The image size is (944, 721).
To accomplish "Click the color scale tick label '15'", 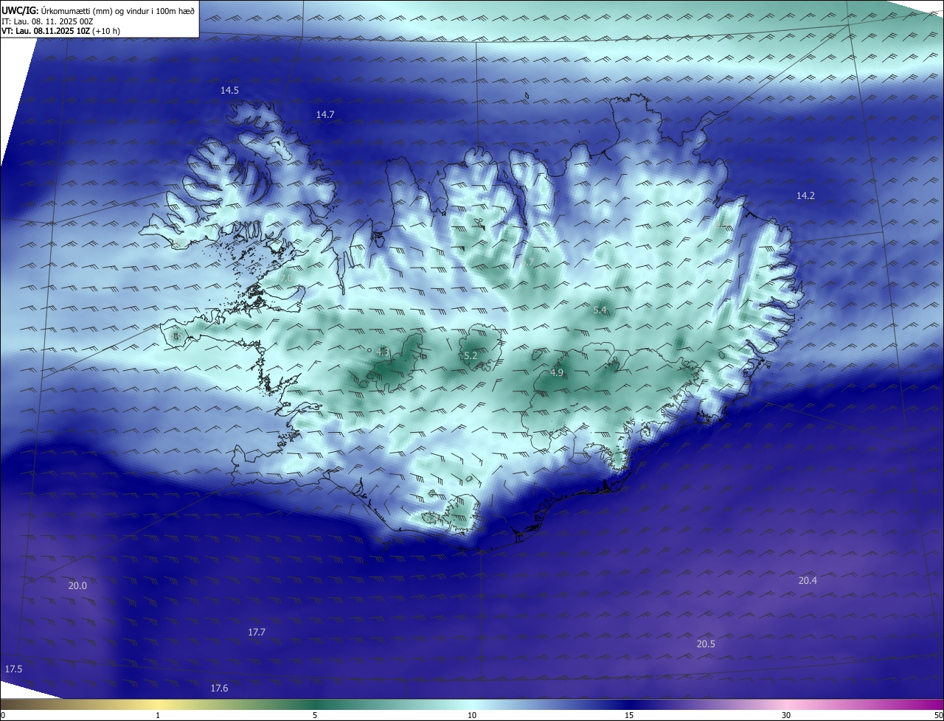I will coord(629,715).
